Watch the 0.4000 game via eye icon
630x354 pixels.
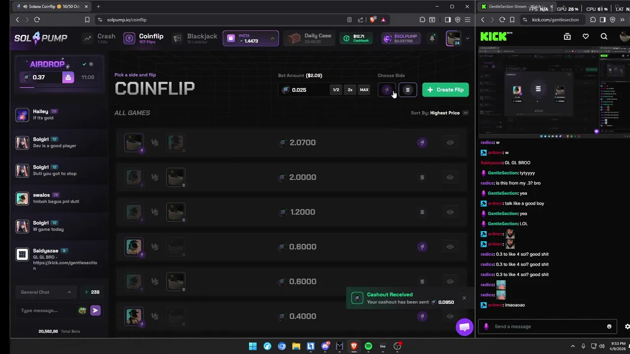click(x=450, y=316)
